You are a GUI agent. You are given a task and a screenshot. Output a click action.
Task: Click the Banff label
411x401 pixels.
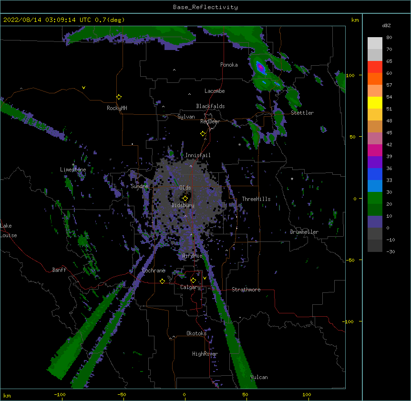pyautogui.click(x=59, y=270)
